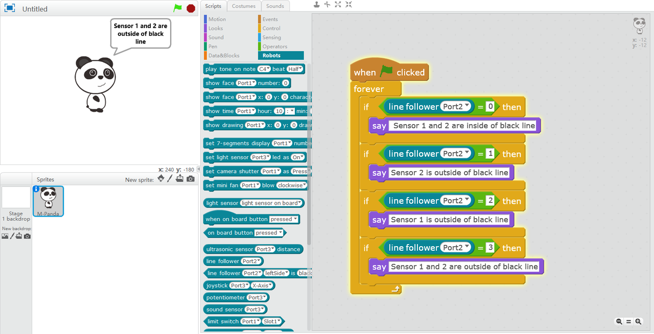Viewport: 654px width, 334px height.
Task: Open the Sounds tab
Action: [275, 6]
